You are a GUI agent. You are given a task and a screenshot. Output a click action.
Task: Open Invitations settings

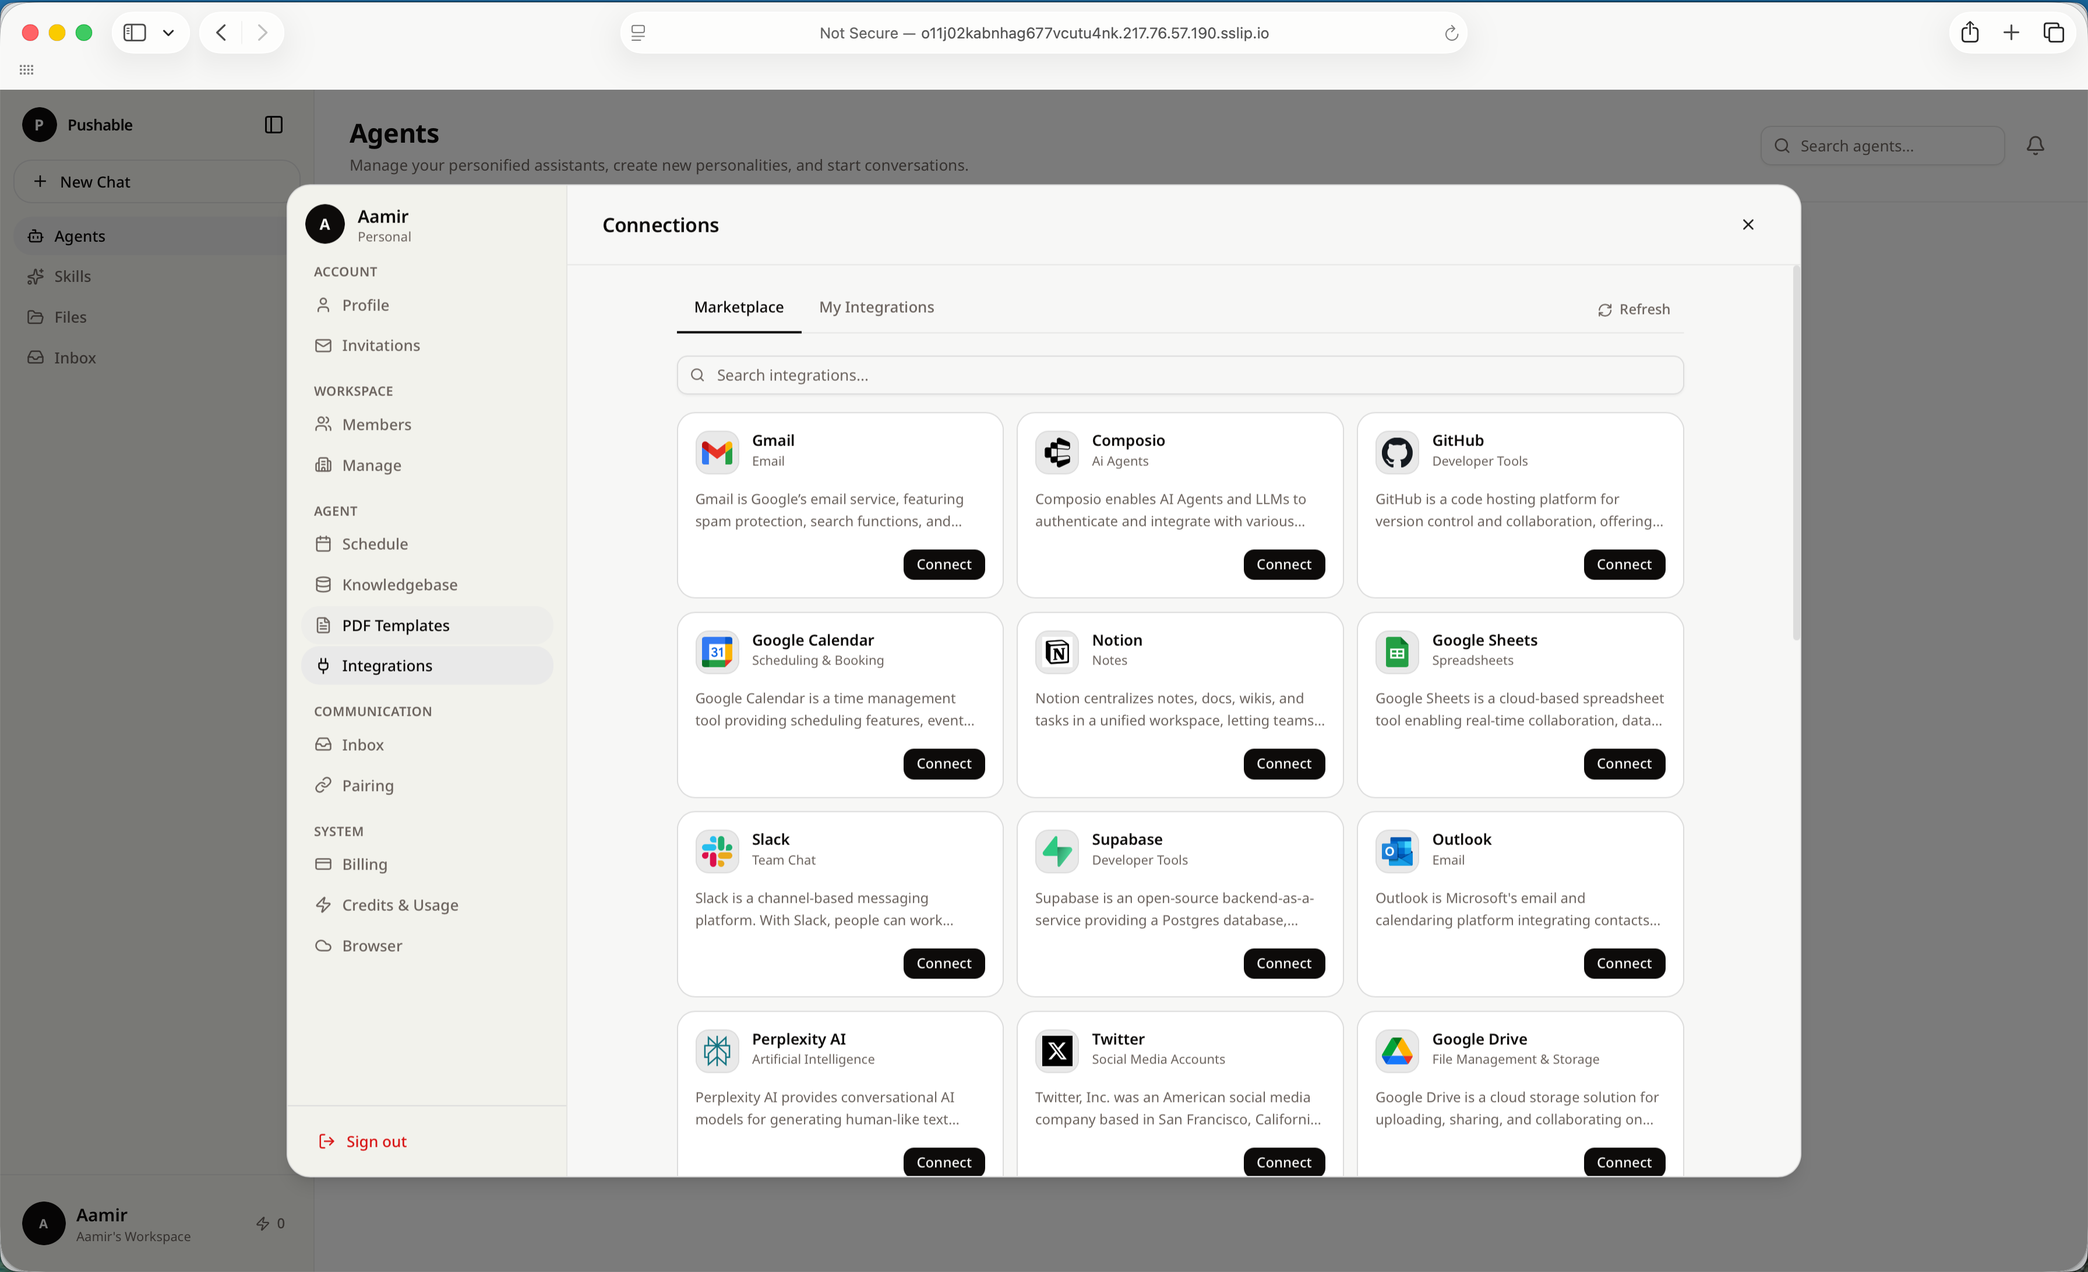click(427, 345)
